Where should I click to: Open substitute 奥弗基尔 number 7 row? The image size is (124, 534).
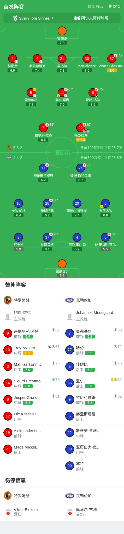click(x=93, y=333)
